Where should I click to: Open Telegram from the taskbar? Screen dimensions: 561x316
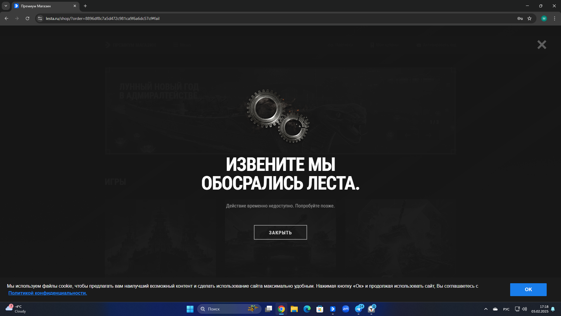tap(359, 309)
